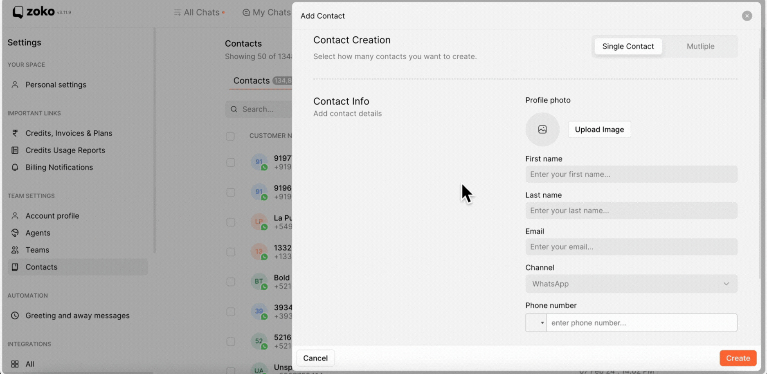
Task: Open Greeting and away messages
Action: [x=78, y=316]
